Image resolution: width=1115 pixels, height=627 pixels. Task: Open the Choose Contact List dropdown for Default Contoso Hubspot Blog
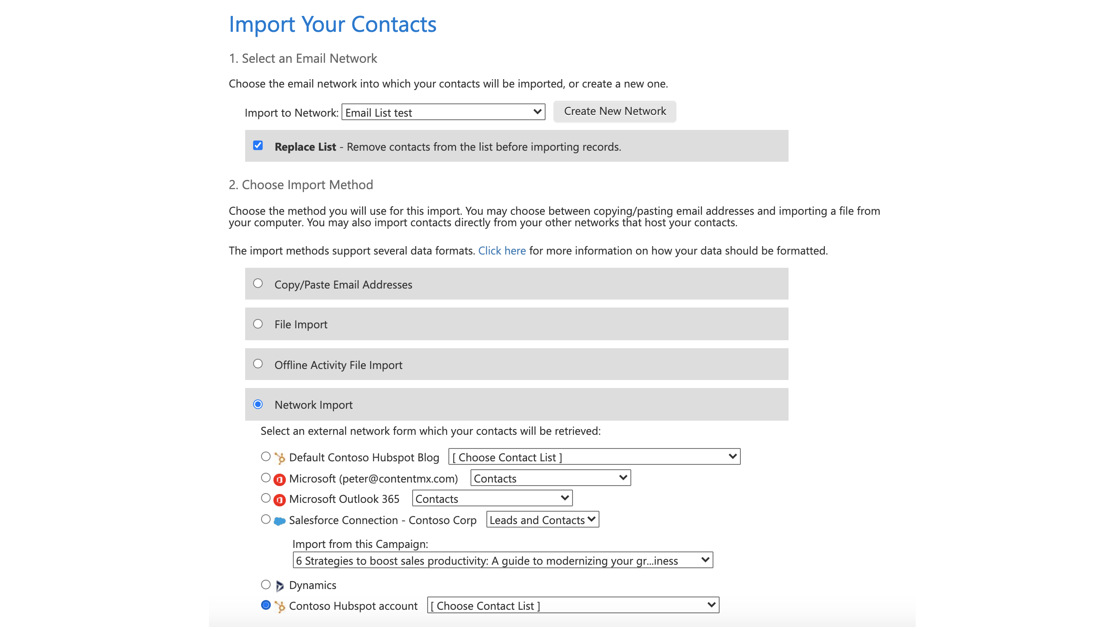[594, 457]
